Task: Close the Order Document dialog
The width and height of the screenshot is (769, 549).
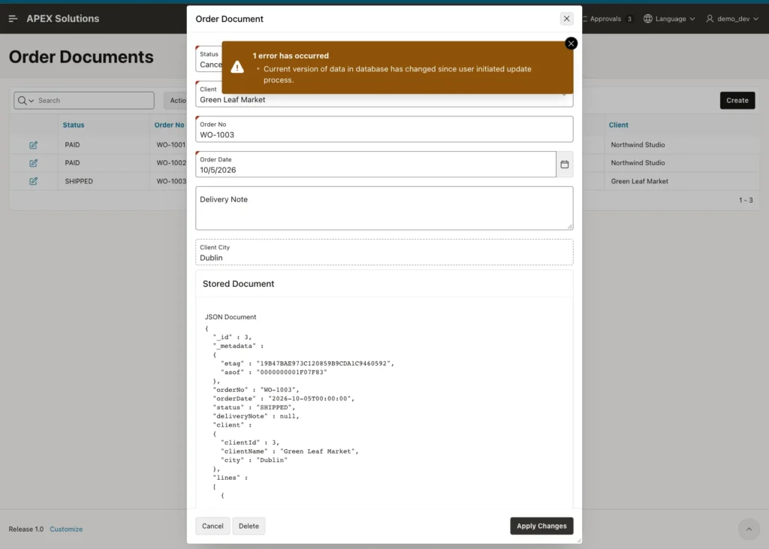Action: coord(566,19)
